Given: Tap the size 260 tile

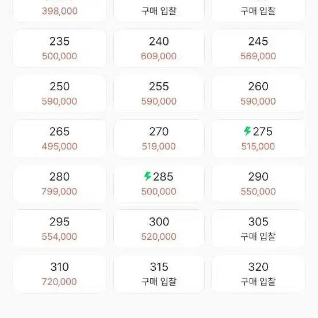Looking at the screenshot, I should click(x=258, y=93).
